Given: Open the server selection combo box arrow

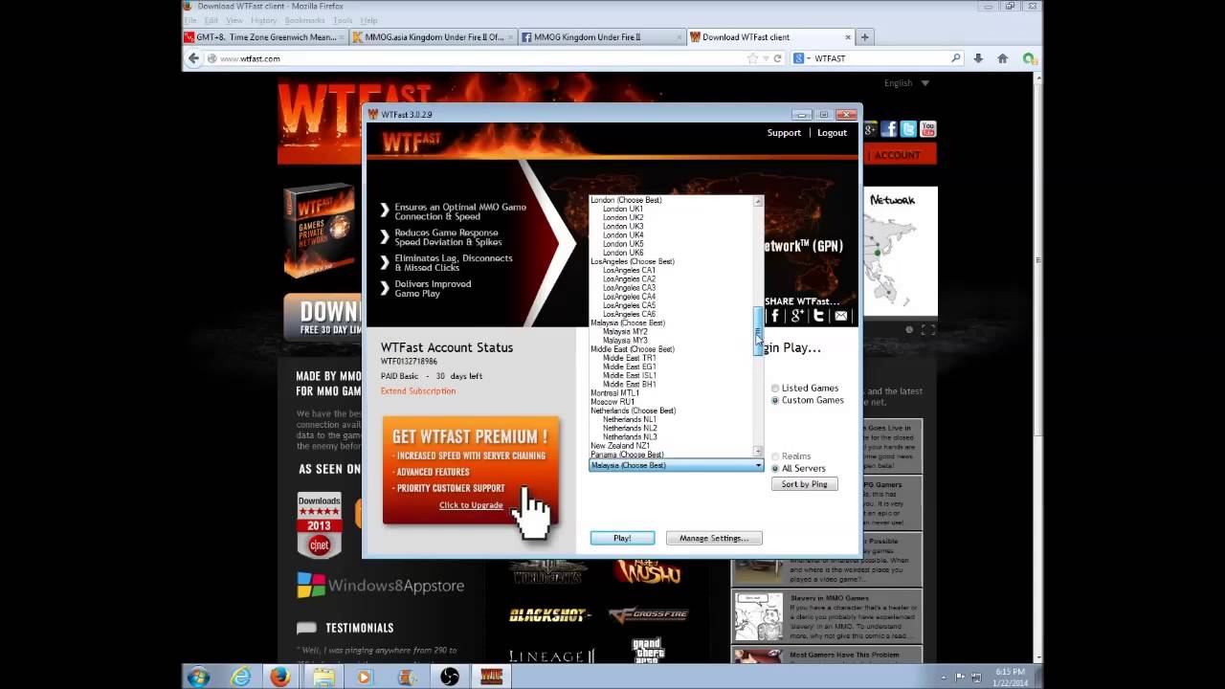Looking at the screenshot, I should coord(758,465).
